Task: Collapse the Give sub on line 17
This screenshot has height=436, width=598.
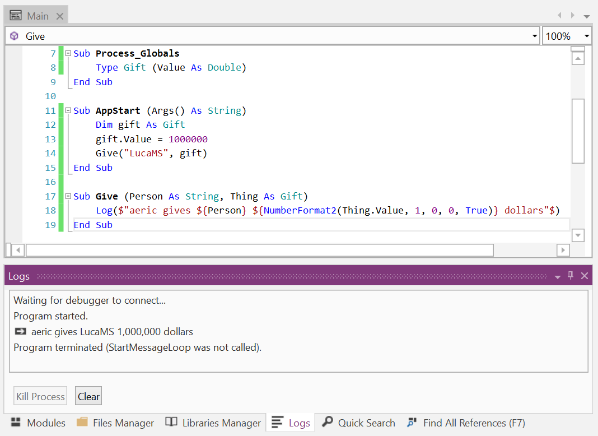Action: tap(68, 196)
